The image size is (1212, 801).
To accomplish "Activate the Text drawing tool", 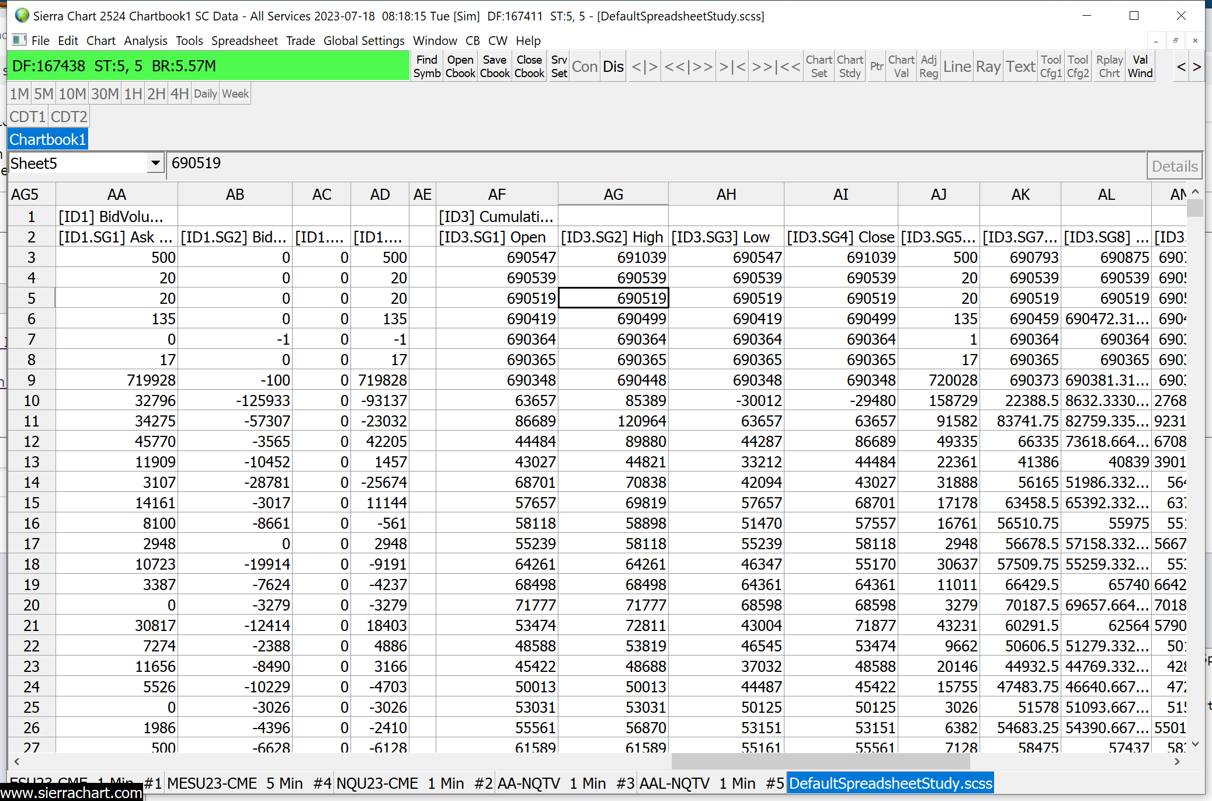I will tap(1020, 66).
